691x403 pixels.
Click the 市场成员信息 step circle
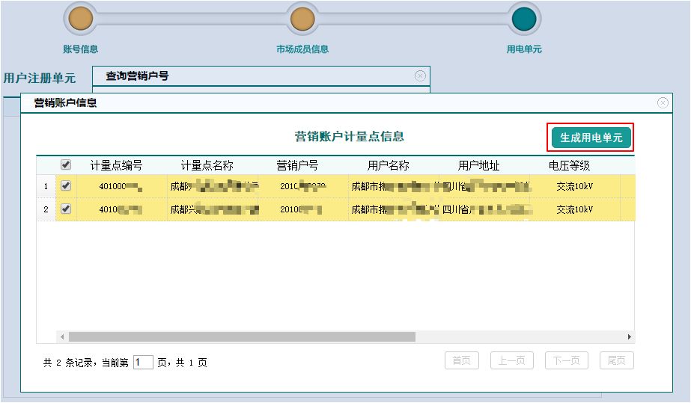click(x=302, y=19)
